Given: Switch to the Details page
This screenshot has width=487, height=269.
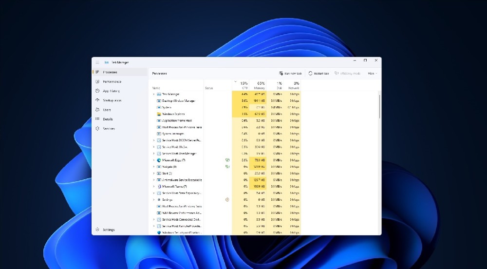Looking at the screenshot, I should pos(108,119).
